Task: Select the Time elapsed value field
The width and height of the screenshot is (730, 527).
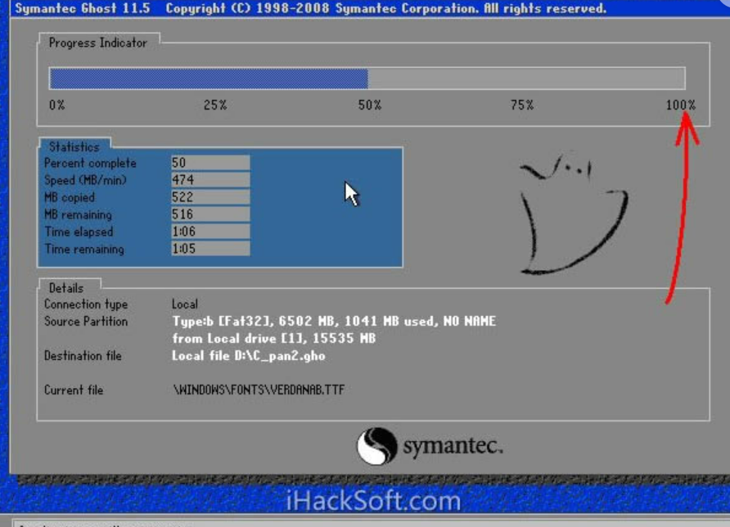Action: pos(210,232)
